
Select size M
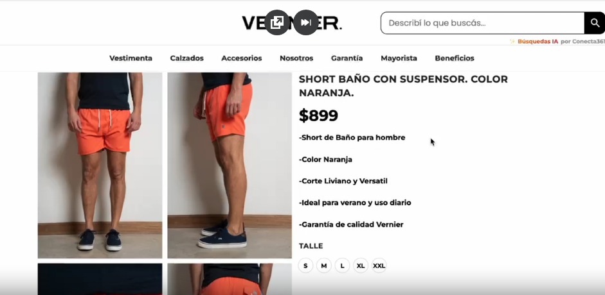tap(324, 265)
